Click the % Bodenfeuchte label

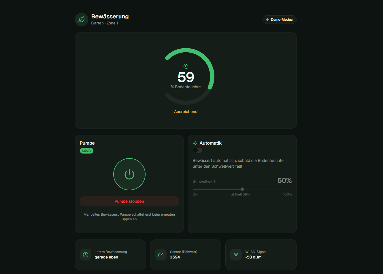click(x=186, y=87)
